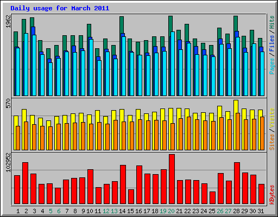The image size is (278, 217).
Task: Click day 10 on the x-axis
Action: click(90, 211)
